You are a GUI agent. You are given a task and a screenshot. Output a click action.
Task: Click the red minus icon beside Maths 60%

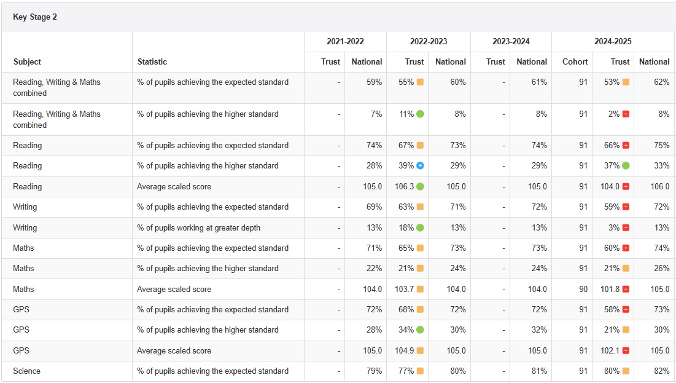point(626,248)
